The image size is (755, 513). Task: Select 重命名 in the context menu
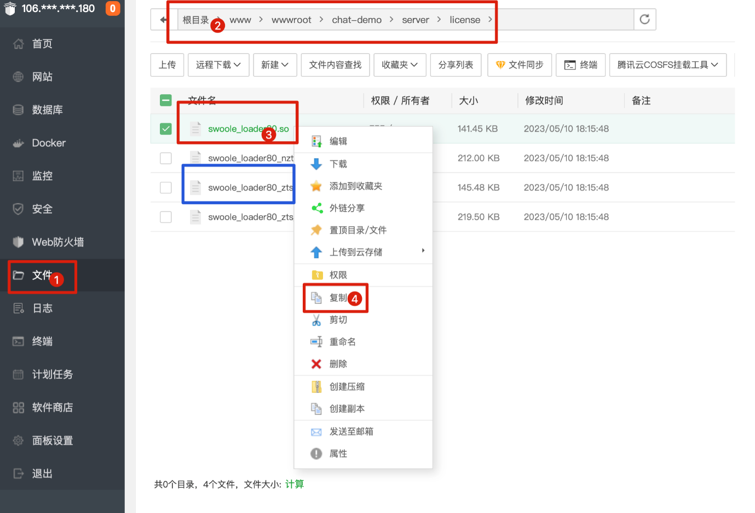pos(342,342)
